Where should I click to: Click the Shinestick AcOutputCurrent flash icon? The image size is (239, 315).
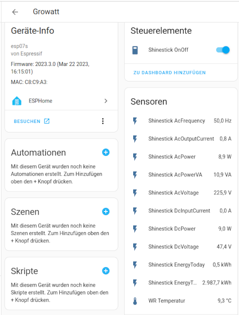[135, 139]
